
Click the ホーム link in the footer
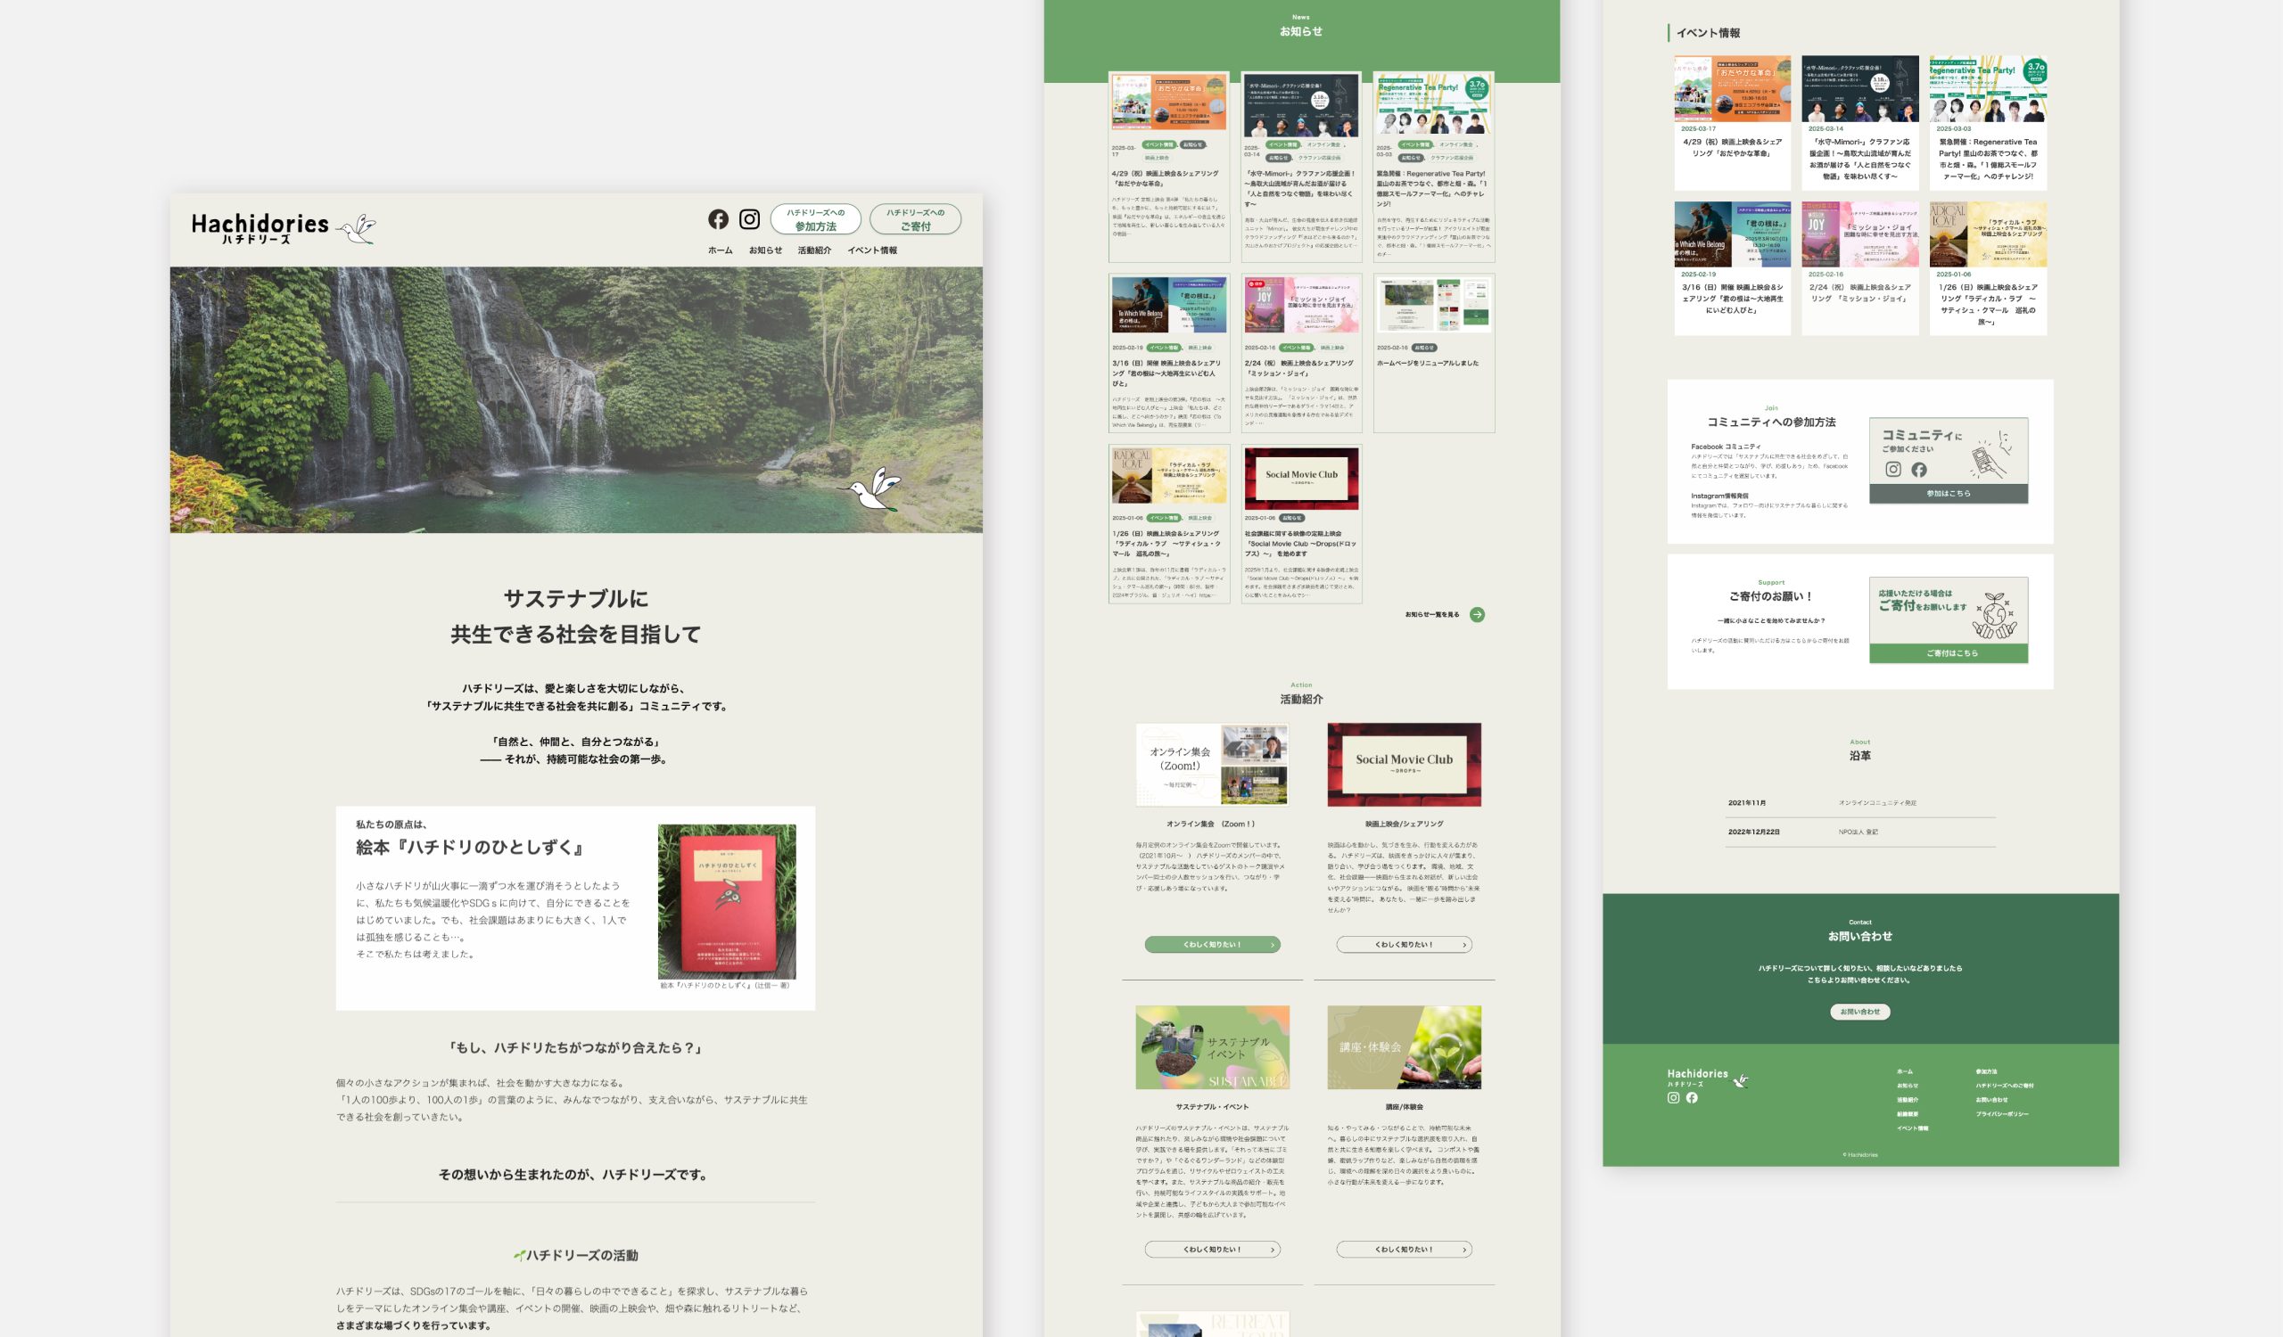pyautogui.click(x=1904, y=1071)
